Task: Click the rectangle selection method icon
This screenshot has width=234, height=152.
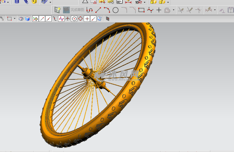Action: pyautogui.click(x=9, y=19)
